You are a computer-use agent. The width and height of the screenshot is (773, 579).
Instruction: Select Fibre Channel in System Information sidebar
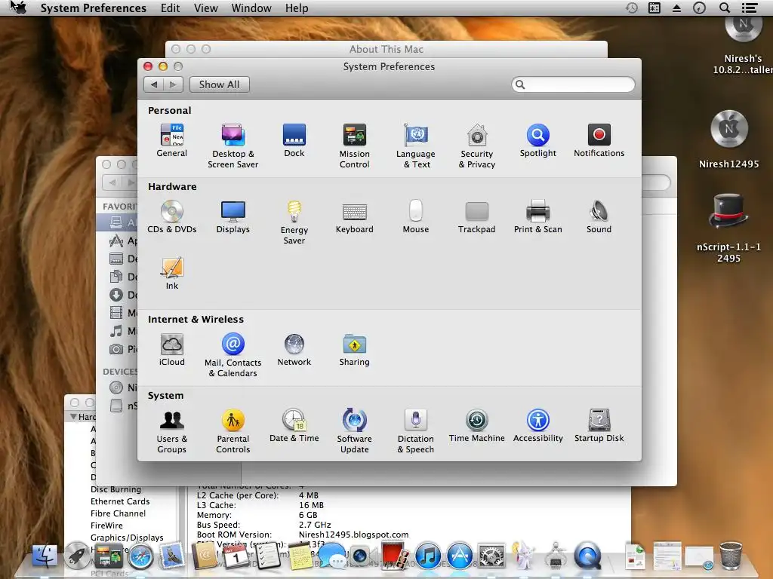[118, 513]
